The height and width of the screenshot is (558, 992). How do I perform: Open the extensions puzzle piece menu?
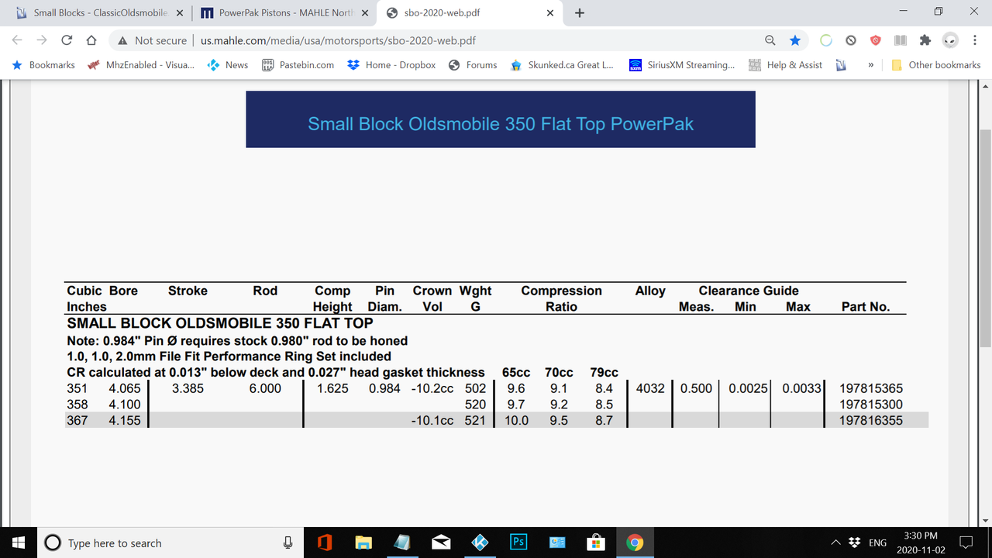pyautogui.click(x=925, y=40)
